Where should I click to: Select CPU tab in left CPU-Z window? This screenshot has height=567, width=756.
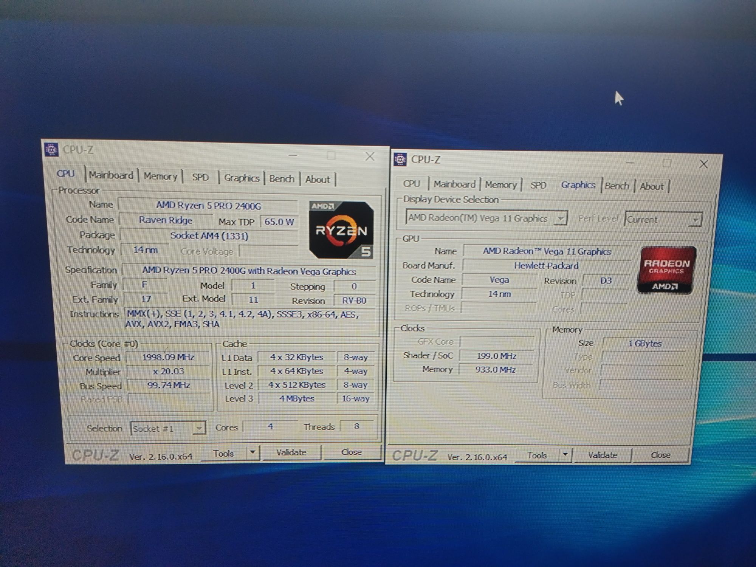(66, 174)
